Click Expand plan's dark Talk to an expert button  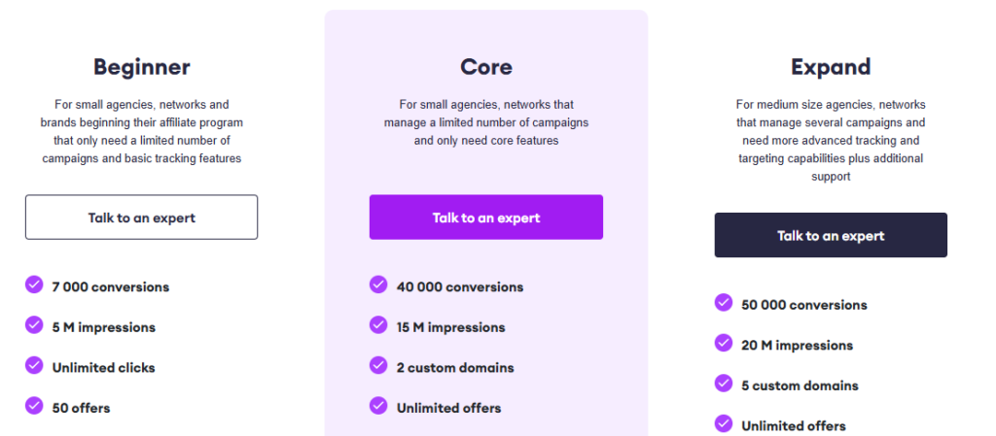[x=831, y=235]
